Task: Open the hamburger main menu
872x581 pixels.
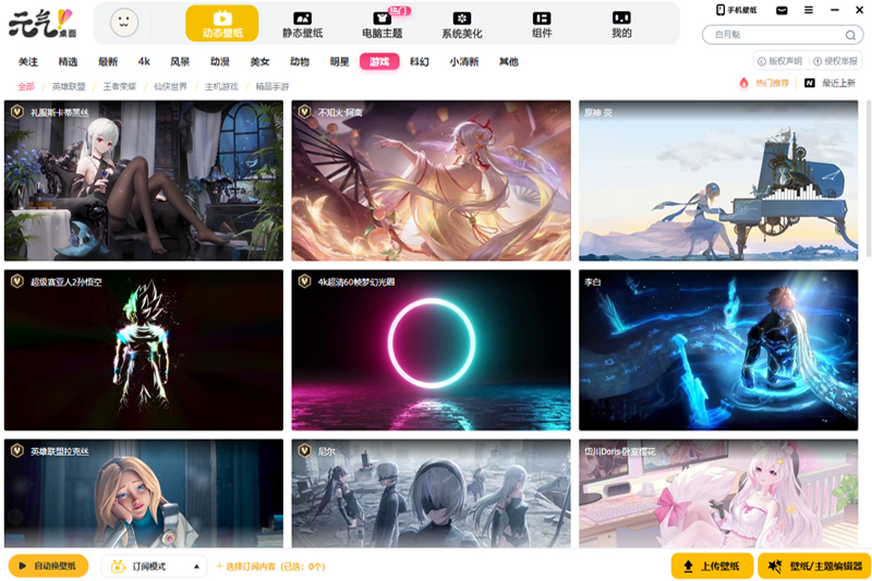Action: (808, 10)
